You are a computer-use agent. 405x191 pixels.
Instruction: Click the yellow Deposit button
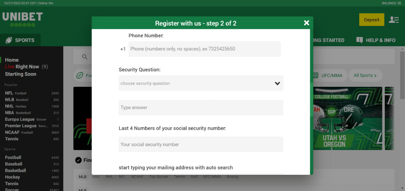click(x=372, y=19)
